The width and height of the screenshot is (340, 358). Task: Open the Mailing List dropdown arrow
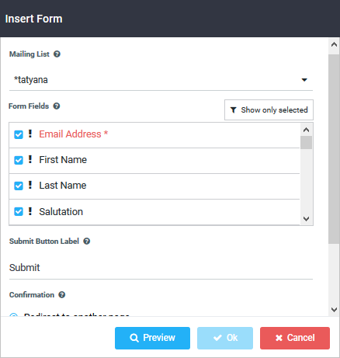point(304,80)
